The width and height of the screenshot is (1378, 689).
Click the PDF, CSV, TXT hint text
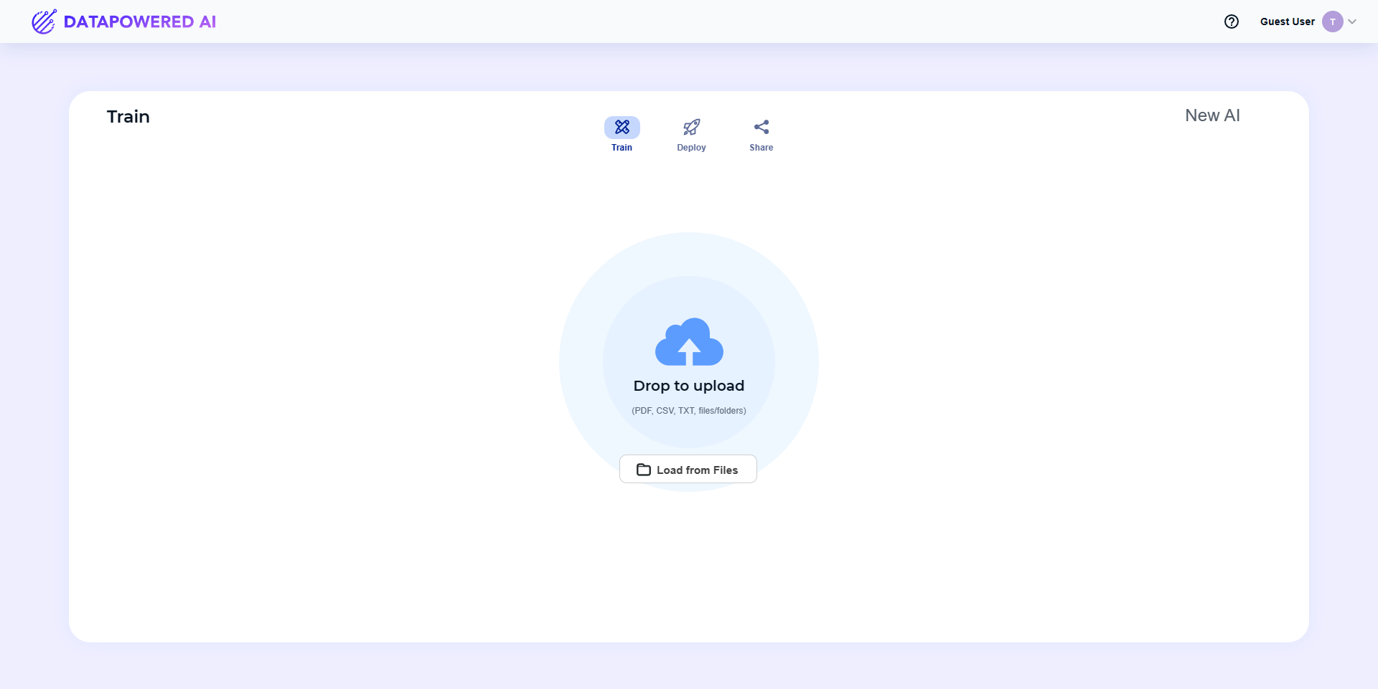pos(688,410)
